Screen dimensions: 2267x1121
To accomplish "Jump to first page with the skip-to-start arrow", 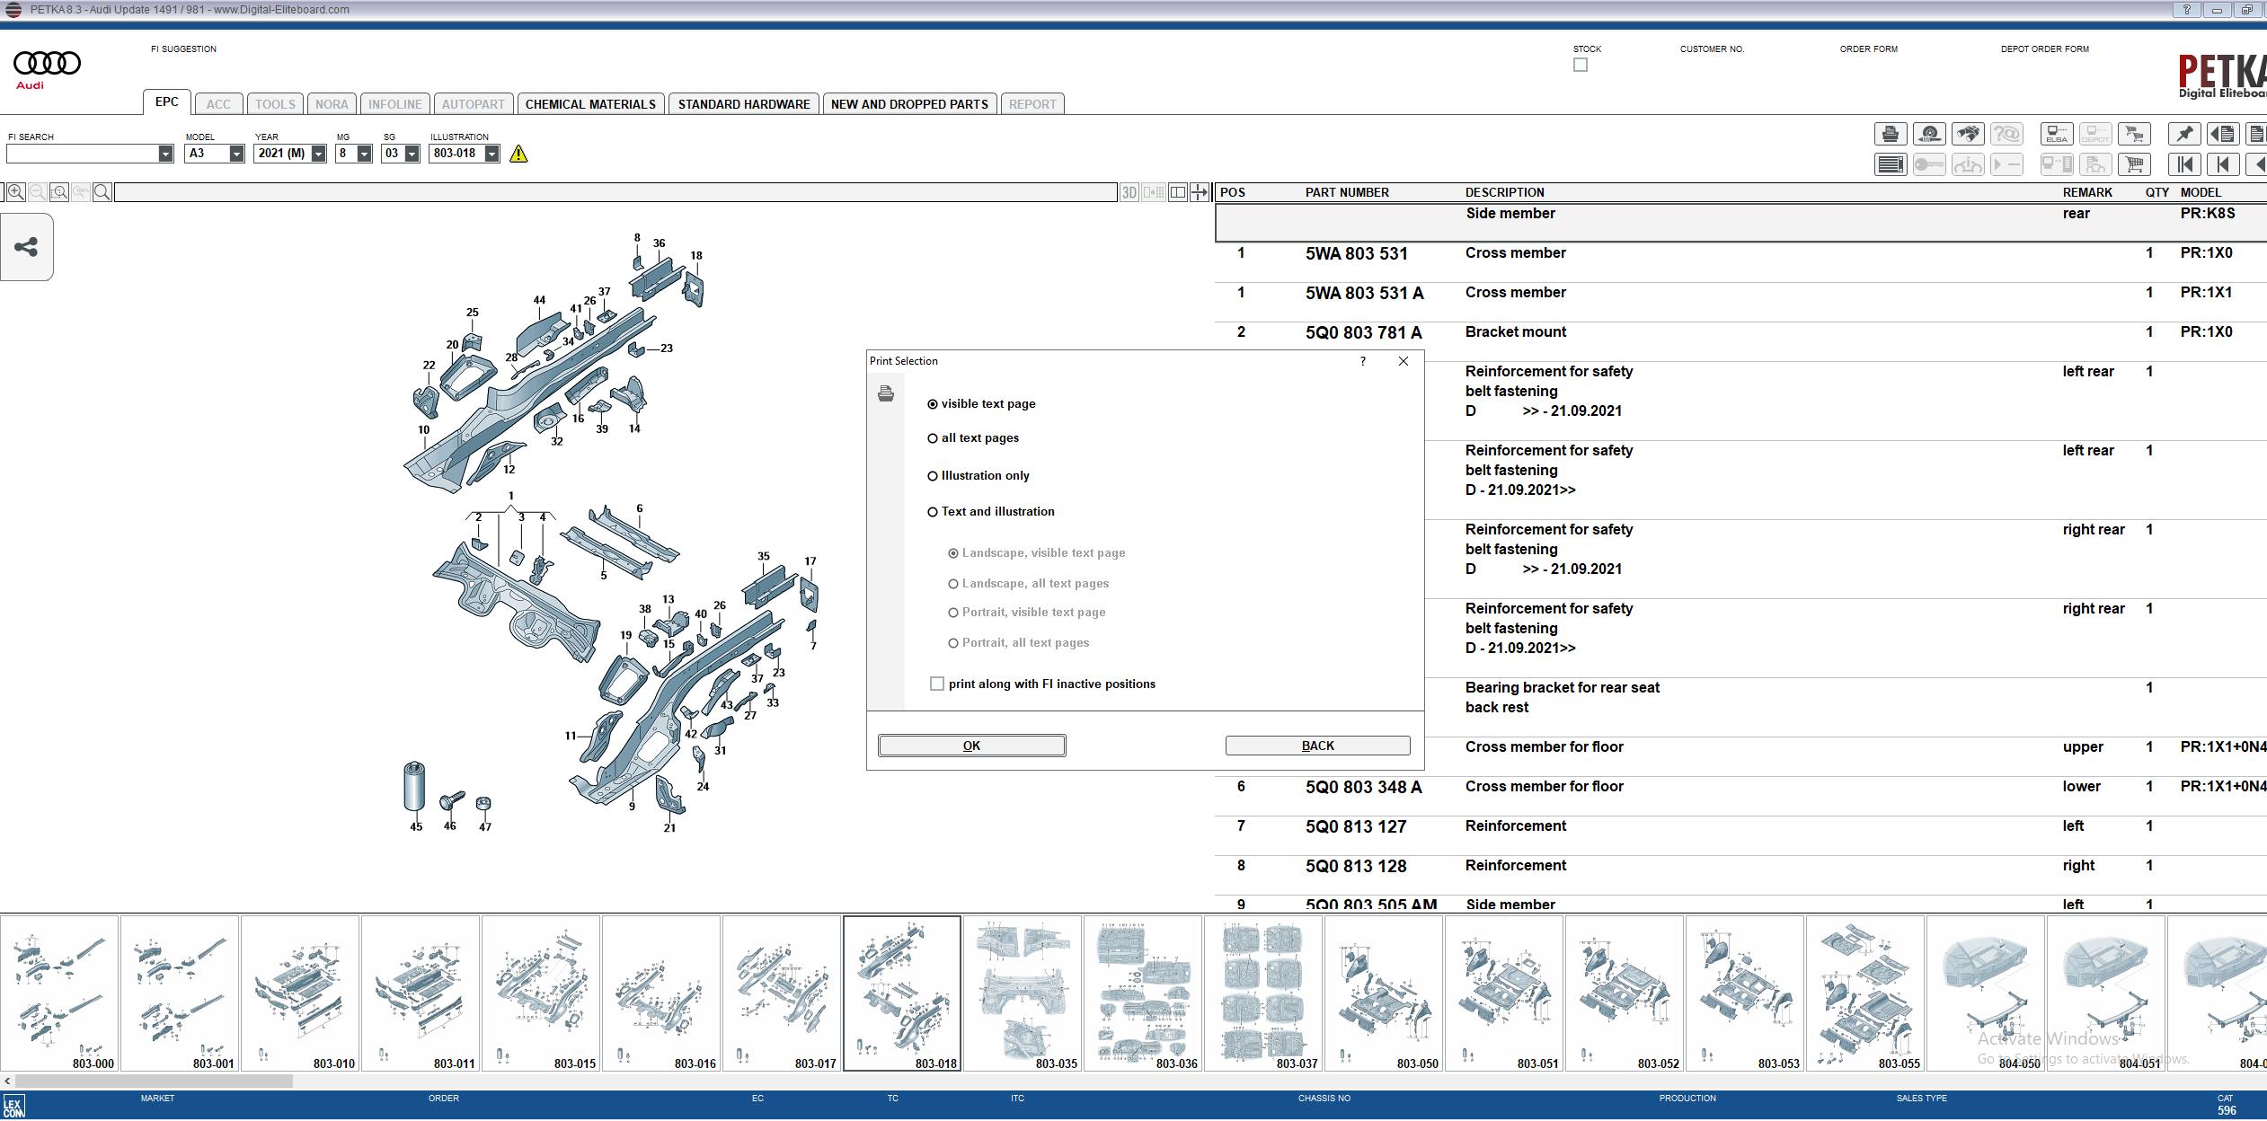I will 2184,164.
